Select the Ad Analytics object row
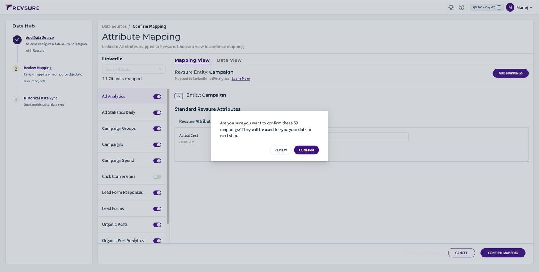539x272 pixels. [132, 96]
